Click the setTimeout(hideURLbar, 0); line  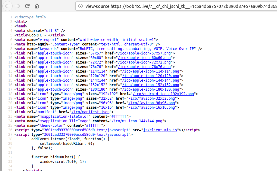pos(67,144)
